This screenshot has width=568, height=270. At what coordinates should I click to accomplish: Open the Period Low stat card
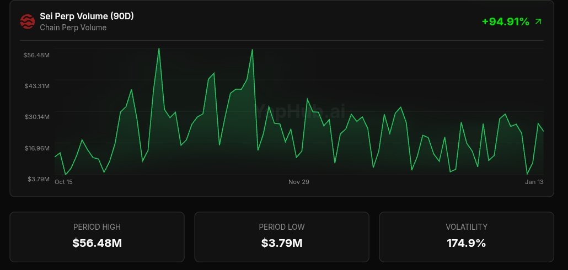[282, 237]
